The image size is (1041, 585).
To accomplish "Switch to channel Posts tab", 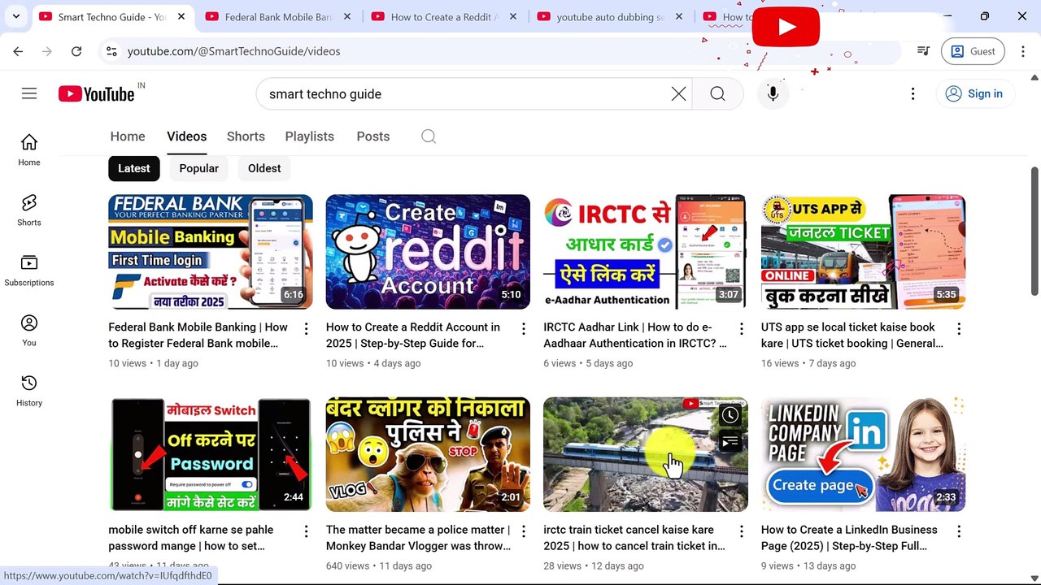I will [x=373, y=136].
